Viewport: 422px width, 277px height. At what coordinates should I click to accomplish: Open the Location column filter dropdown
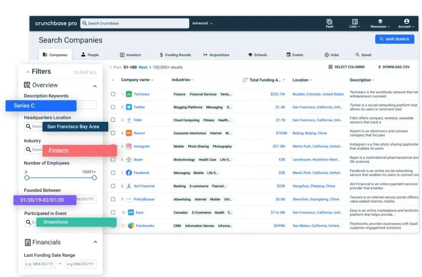pos(310,79)
